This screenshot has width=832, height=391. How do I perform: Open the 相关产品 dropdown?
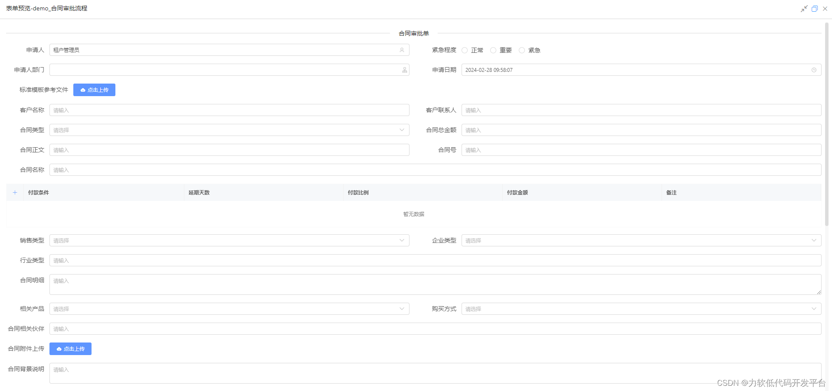click(229, 309)
